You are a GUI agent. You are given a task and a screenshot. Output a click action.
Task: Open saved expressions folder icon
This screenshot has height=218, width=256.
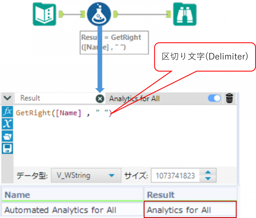coord(7,136)
